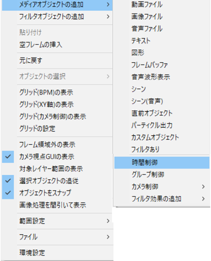Toggle the 選択オブジェクトの追従 checkmark

coord(8,181)
